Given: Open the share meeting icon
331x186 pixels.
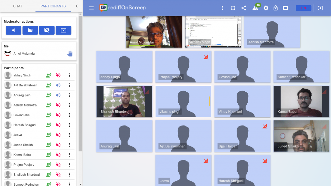Looking at the screenshot, I should pyautogui.click(x=244, y=8).
